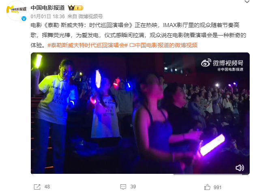
Task: Open the post timestamp 01月01日 18:36
Action: click(48, 16)
